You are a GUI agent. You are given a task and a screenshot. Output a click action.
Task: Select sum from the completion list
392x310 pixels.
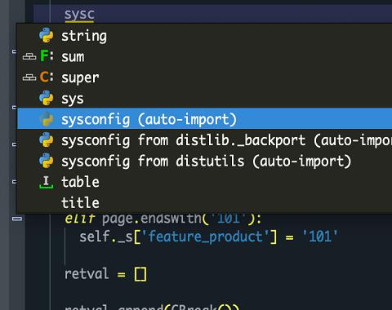tap(204, 56)
